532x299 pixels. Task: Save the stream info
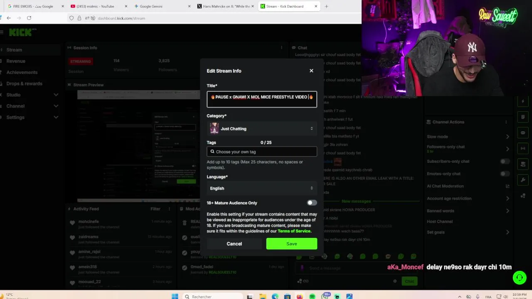[x=292, y=244]
